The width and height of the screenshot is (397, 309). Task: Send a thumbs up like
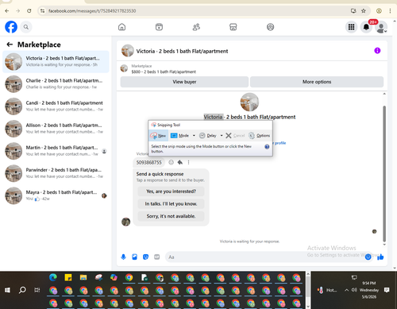point(380,257)
